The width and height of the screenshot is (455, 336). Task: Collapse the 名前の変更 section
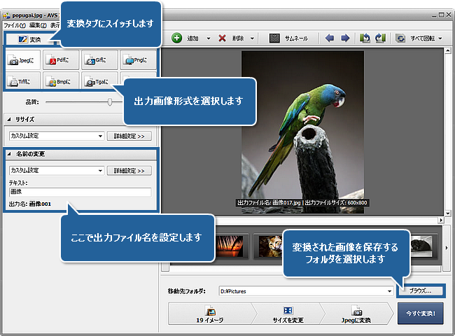click(9, 154)
